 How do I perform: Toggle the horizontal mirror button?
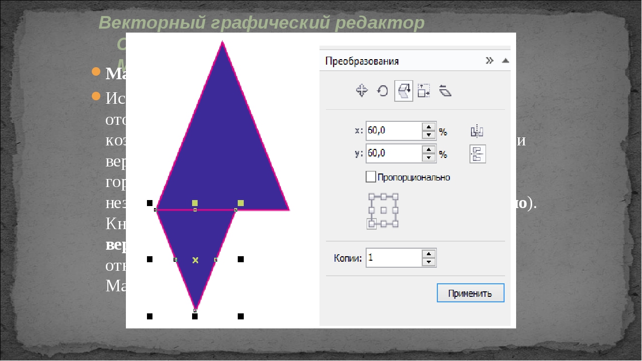(477, 132)
